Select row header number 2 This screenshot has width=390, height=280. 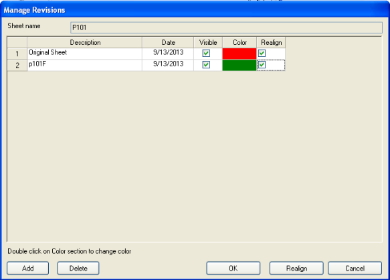pyautogui.click(x=17, y=65)
